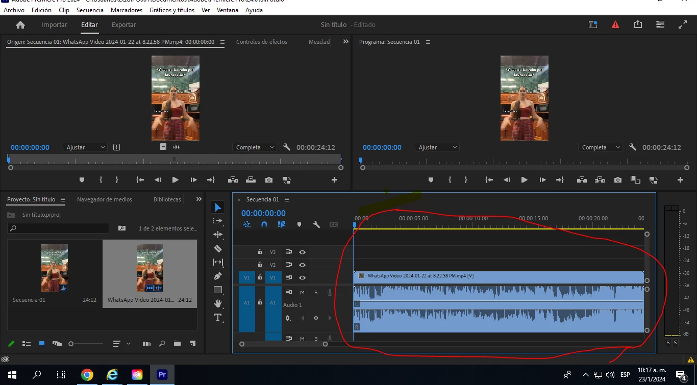Select WhatsApp Video thumbnail in Project panel
The image size is (697, 385).
150,268
